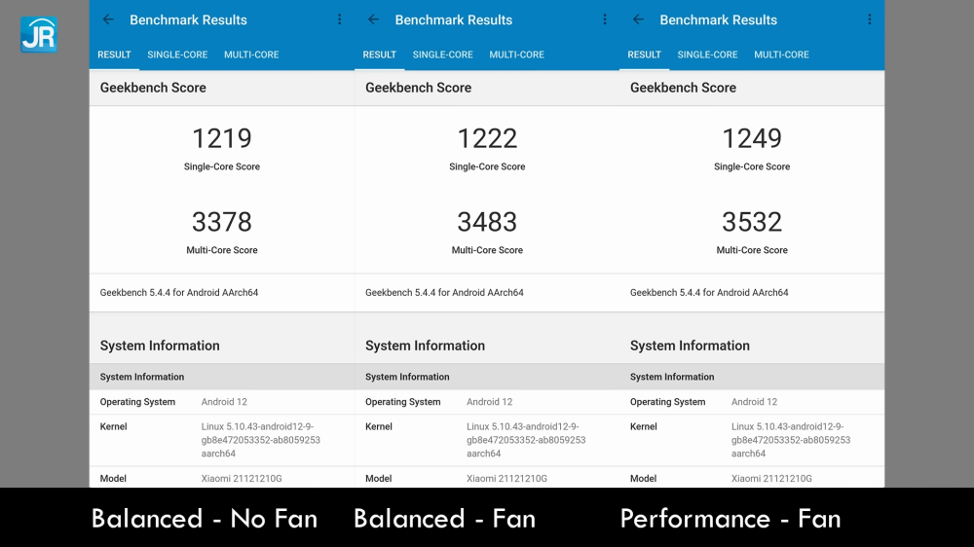The image size is (974, 547).
Task: Tap the Kernel row in left panel
Action: 222,440
